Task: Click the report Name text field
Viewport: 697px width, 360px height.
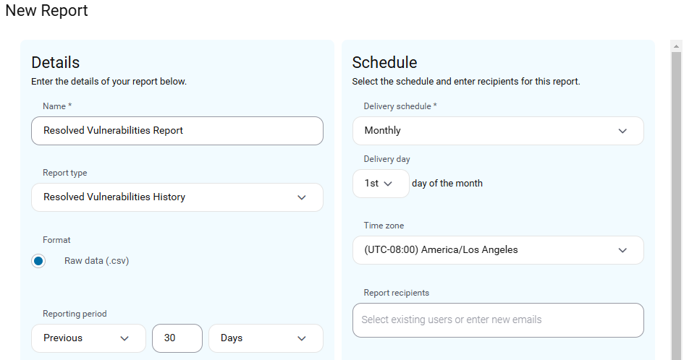Action: click(177, 131)
